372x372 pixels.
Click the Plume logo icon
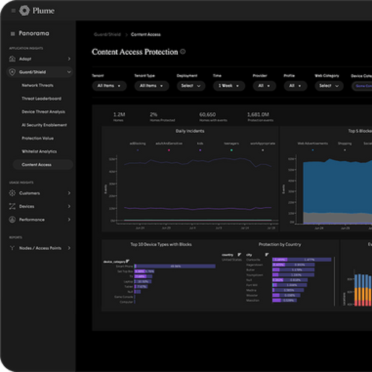25,10
